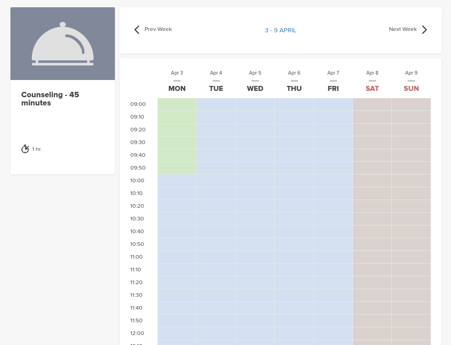Image resolution: width=451 pixels, height=345 pixels.
Task: Click the Sunday 09:00 unavailable slot
Action: pyautogui.click(x=411, y=105)
